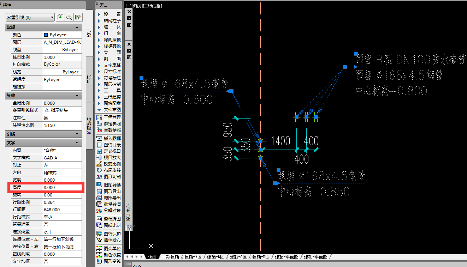
Task: Click 旧图转换 tool
Action: pos(109,185)
